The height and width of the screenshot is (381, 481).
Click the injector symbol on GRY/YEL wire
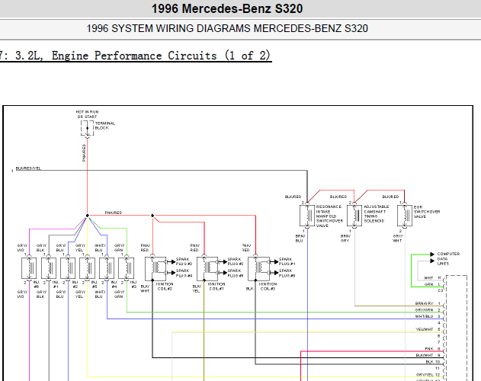pos(87,268)
